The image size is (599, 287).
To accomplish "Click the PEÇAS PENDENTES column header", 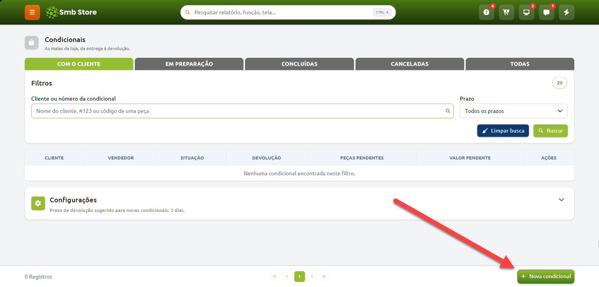I will 362,158.
